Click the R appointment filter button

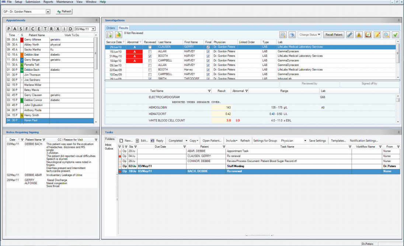tap(52, 29)
